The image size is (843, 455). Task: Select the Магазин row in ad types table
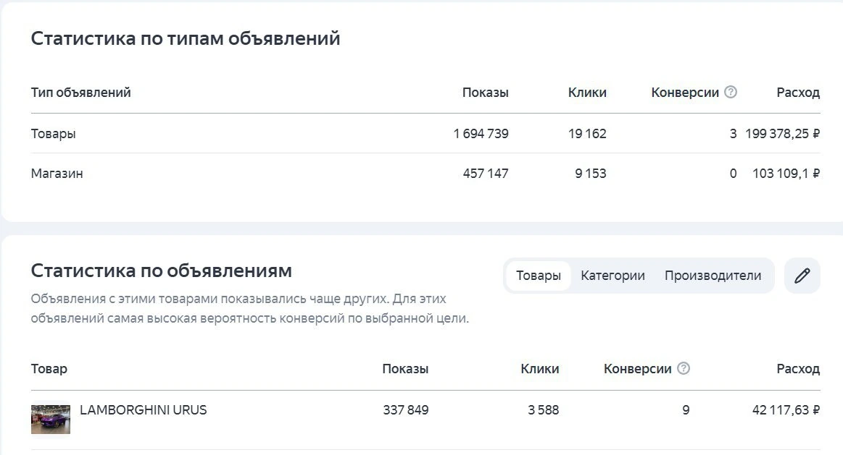tap(425, 174)
